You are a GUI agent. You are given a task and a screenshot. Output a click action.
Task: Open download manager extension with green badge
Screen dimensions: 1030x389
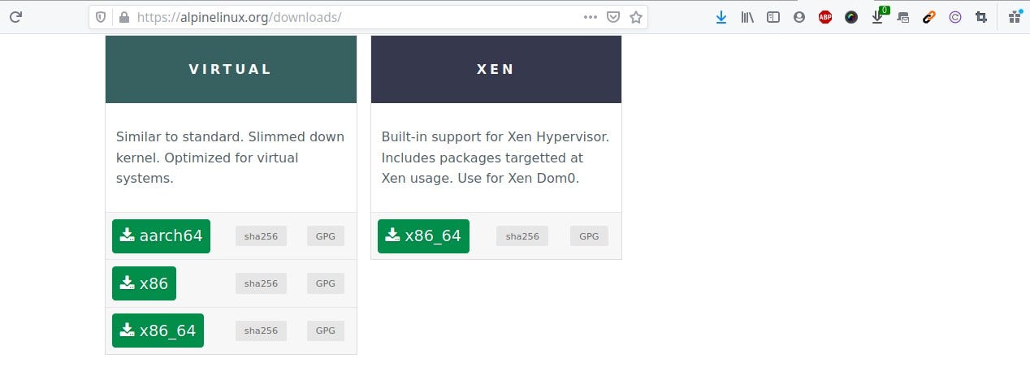(x=878, y=16)
